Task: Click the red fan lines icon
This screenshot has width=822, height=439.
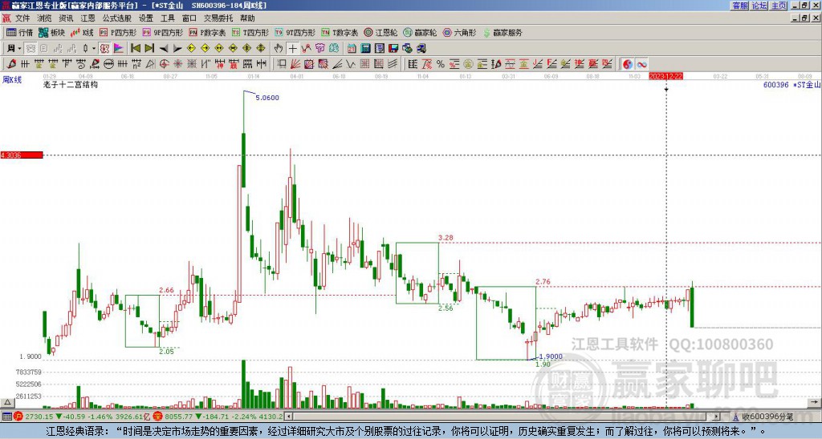Action: tap(295, 64)
